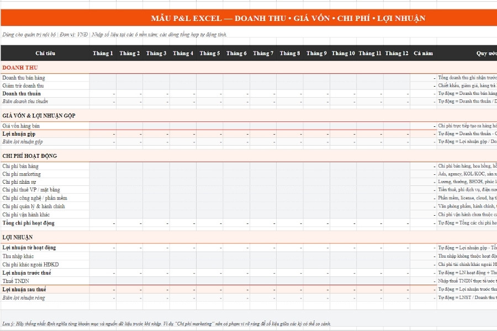The height and width of the screenshot is (331, 497).
Task: Click the 'Tháng 11' column header
Action: 370,53
